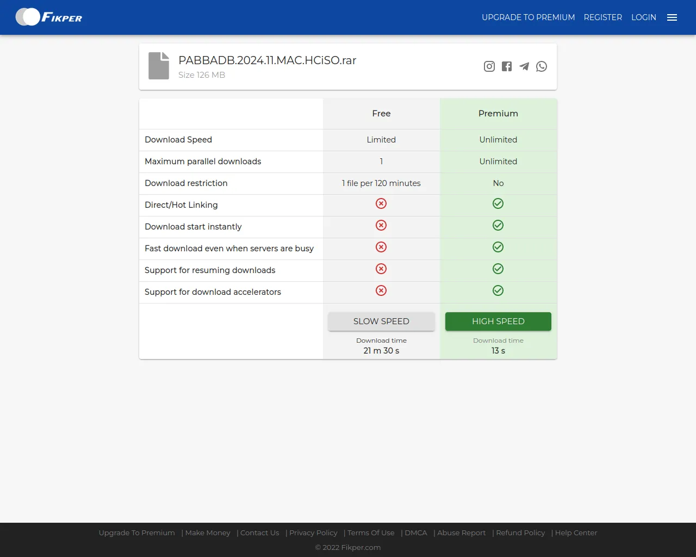696x557 pixels.
Task: Click green check for Download start instantly
Action: click(498, 225)
